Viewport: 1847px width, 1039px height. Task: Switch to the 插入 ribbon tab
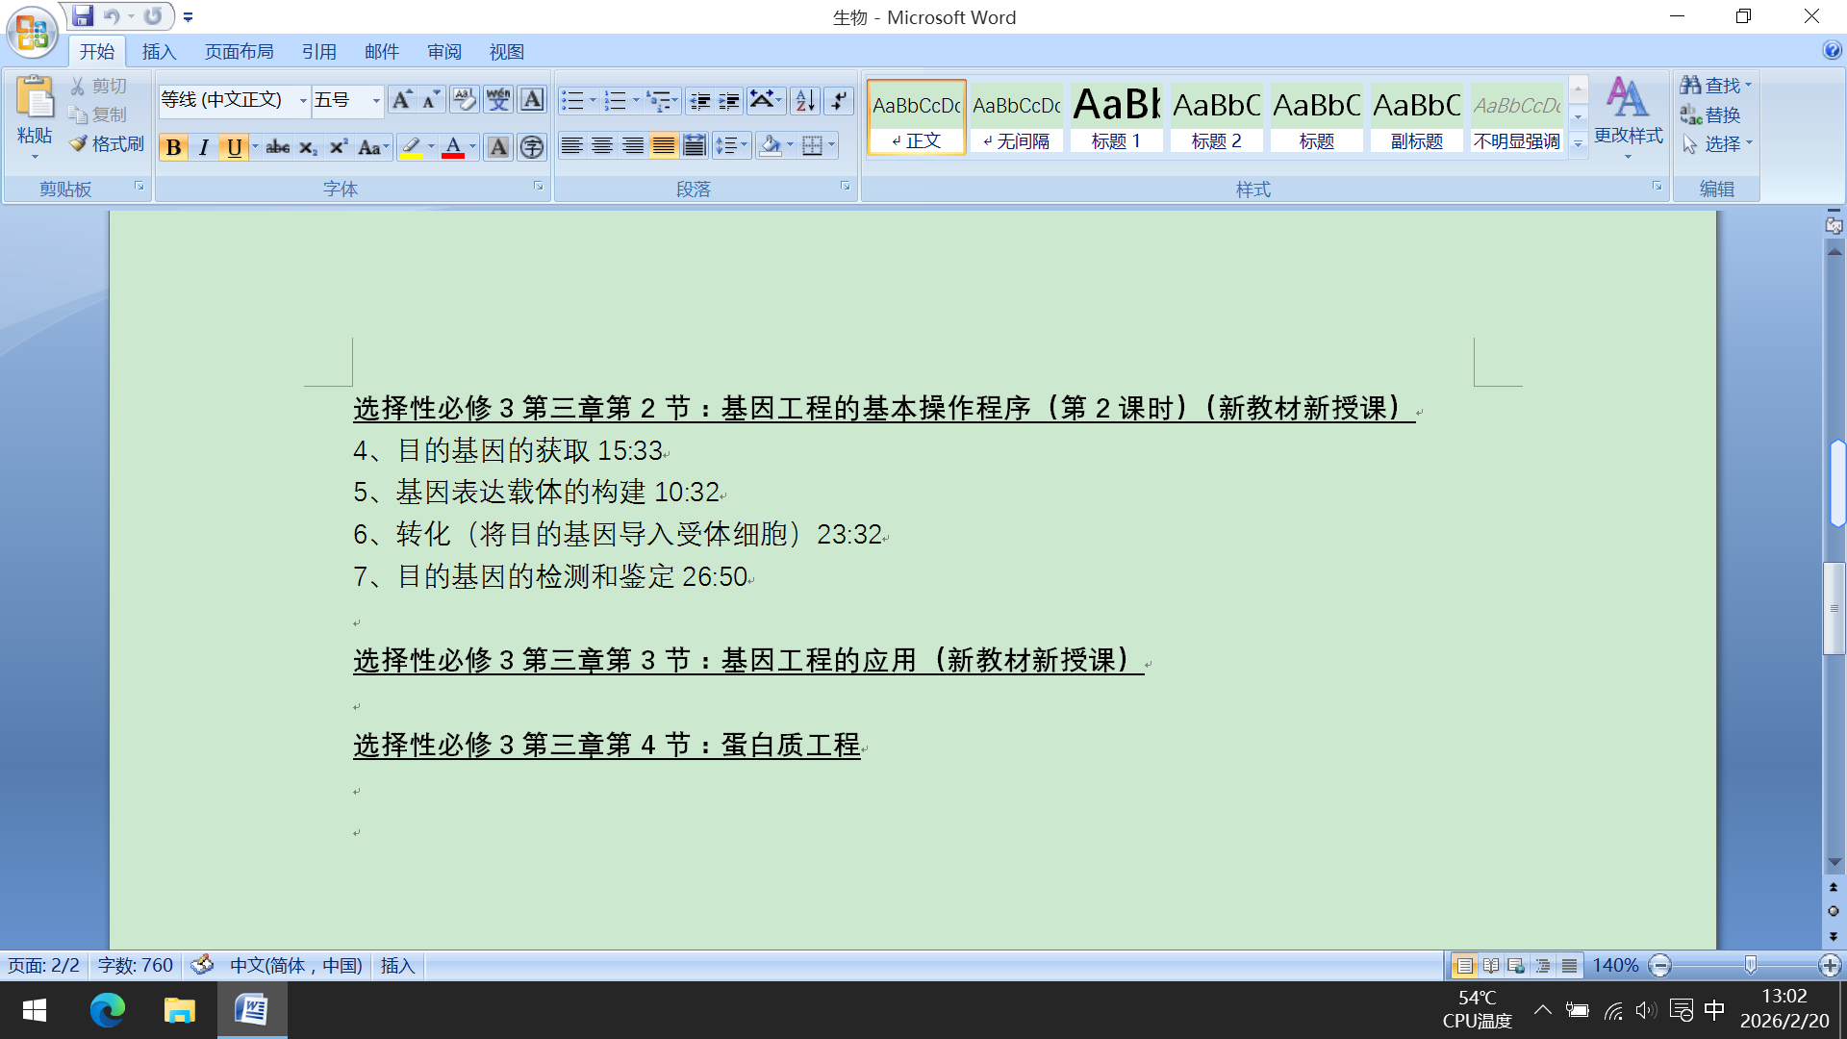(159, 52)
